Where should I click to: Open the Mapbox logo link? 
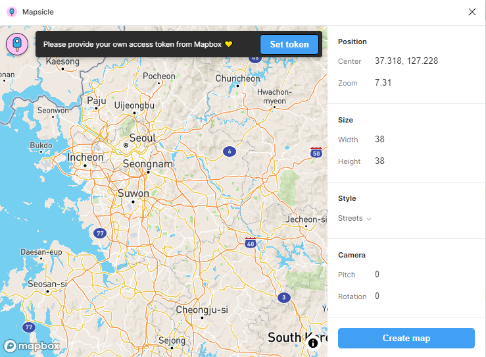[x=32, y=346]
